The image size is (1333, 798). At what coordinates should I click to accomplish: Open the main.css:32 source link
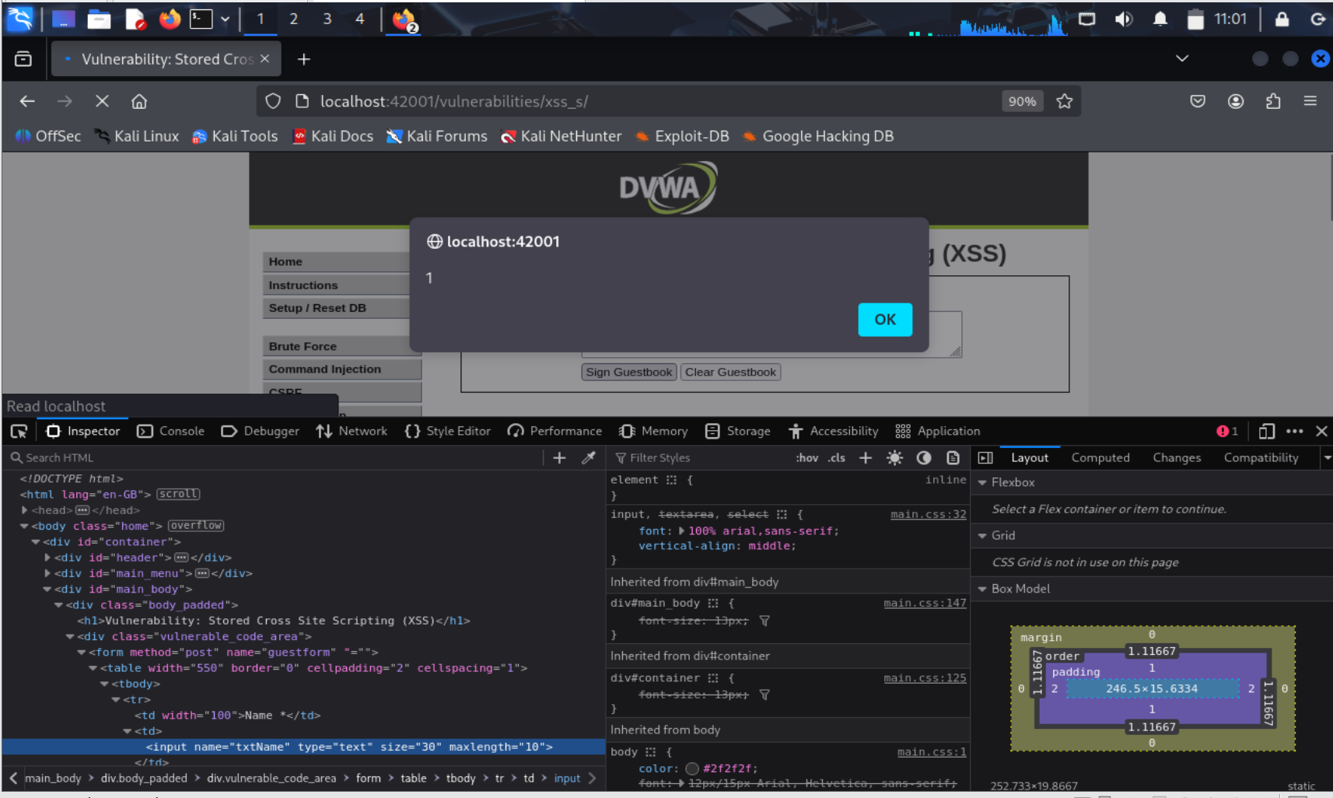point(929,514)
